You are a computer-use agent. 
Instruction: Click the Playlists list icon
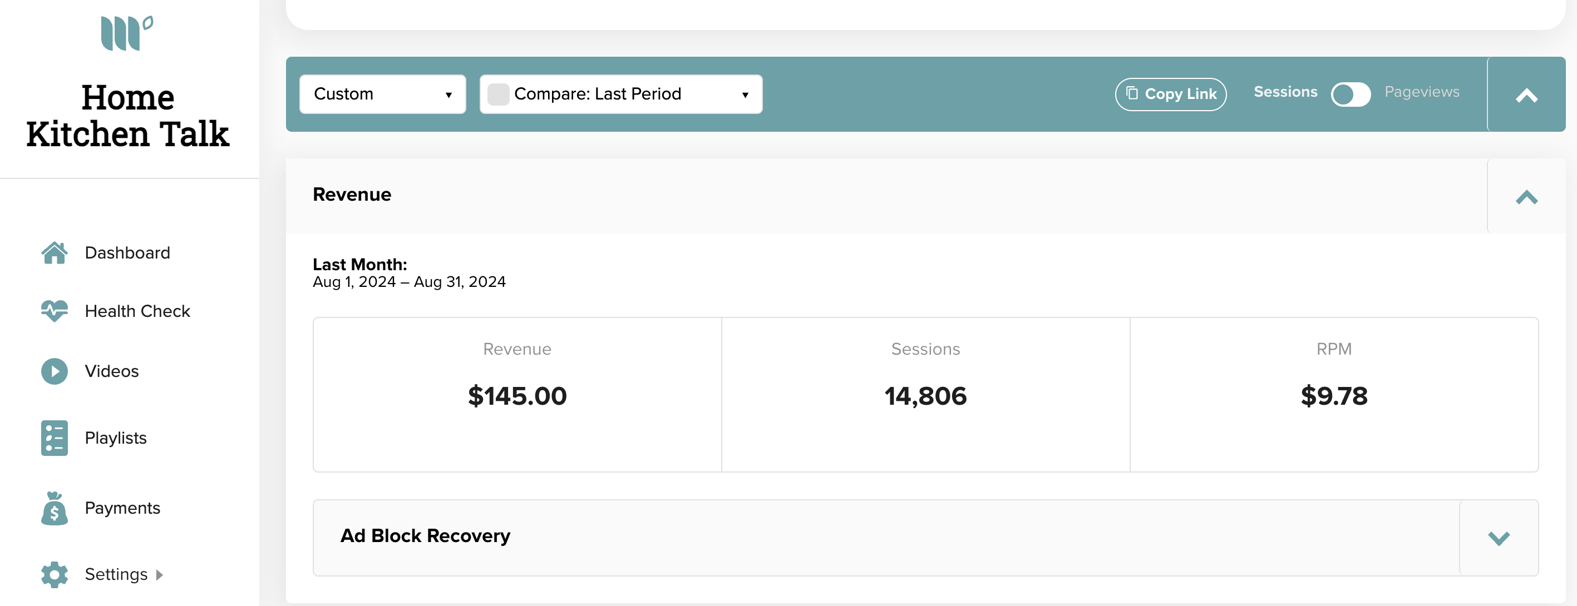point(55,438)
